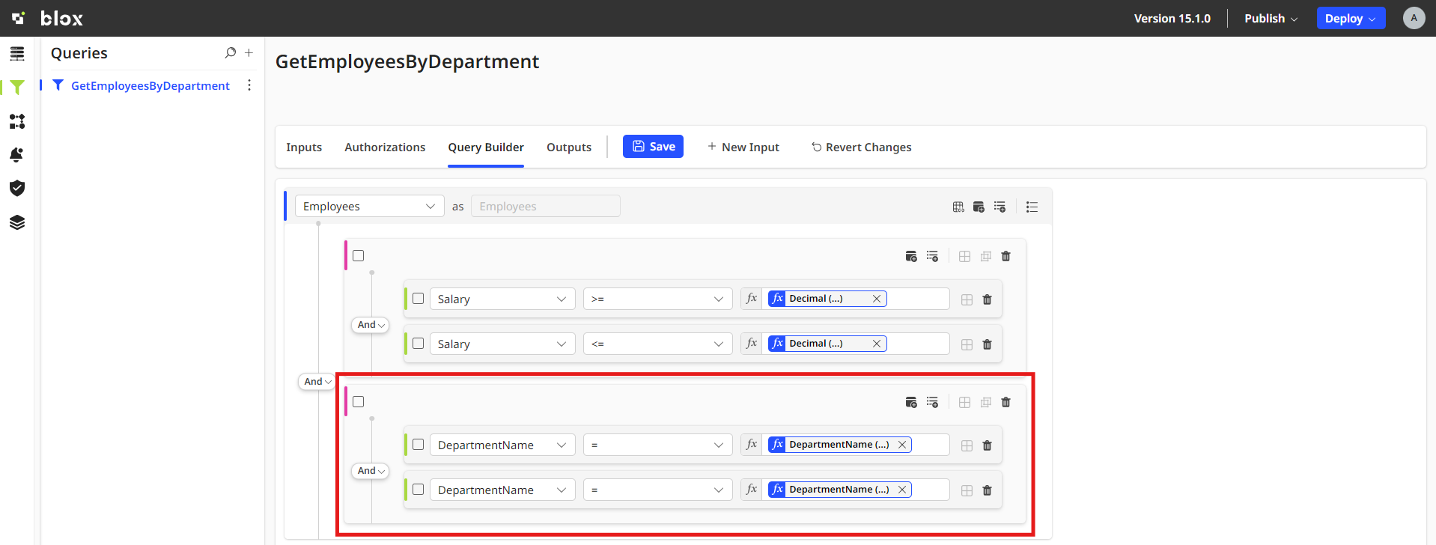1436x545 pixels.
Task: Click Revert Changes
Action: click(x=861, y=147)
